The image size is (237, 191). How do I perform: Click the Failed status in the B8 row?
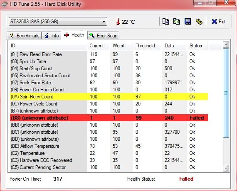pos(197,118)
